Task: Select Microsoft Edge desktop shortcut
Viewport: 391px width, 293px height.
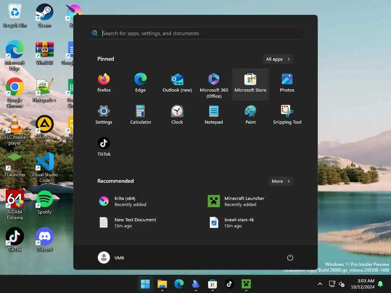Action: (15, 56)
